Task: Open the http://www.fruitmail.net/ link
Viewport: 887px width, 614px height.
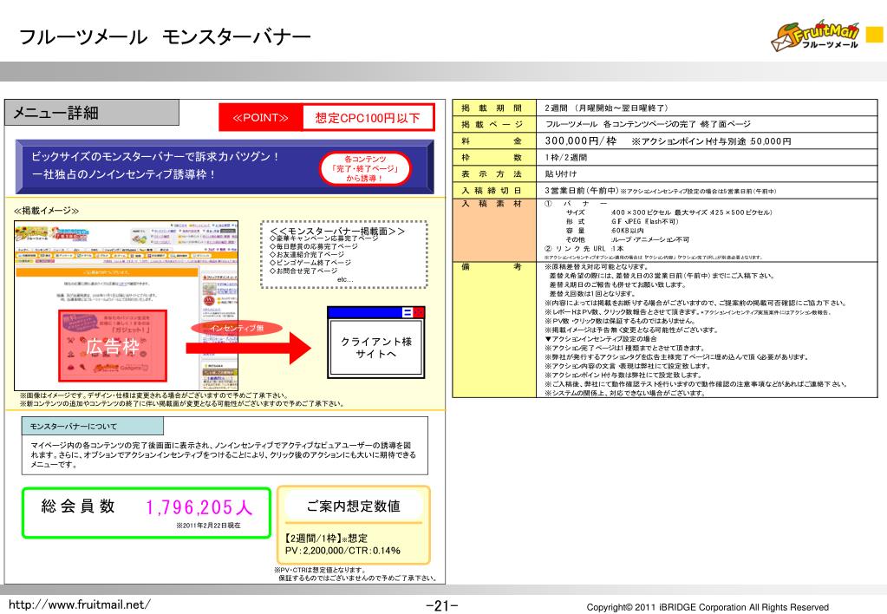Action: coord(79,604)
